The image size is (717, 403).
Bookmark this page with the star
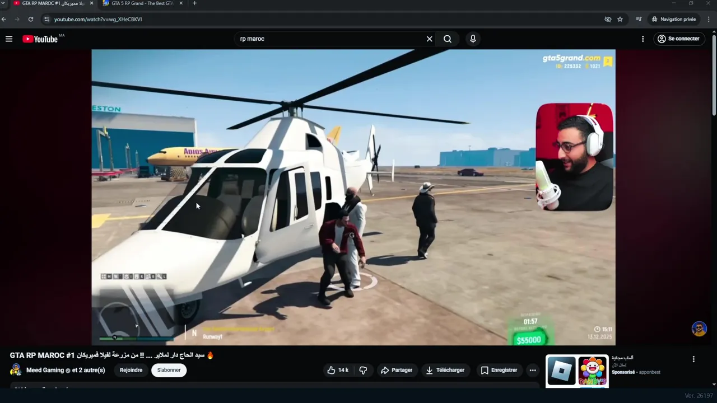coord(620,19)
